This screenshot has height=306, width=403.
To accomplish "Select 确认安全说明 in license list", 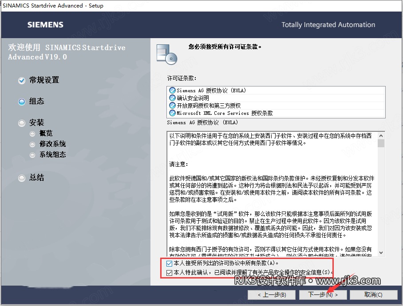I will (x=276, y=98).
